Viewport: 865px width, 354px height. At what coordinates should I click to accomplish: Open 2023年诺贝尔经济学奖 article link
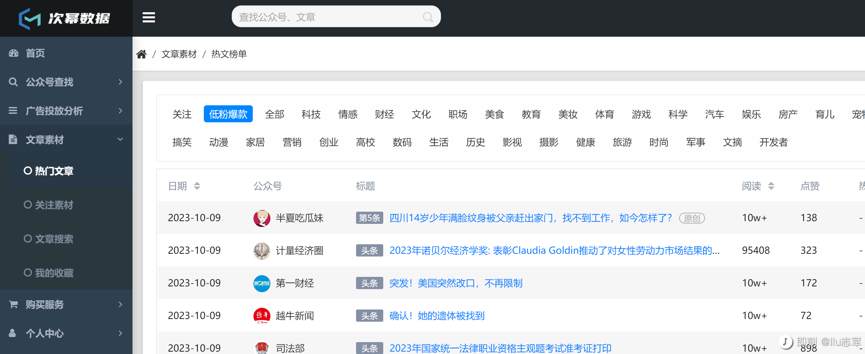point(554,250)
